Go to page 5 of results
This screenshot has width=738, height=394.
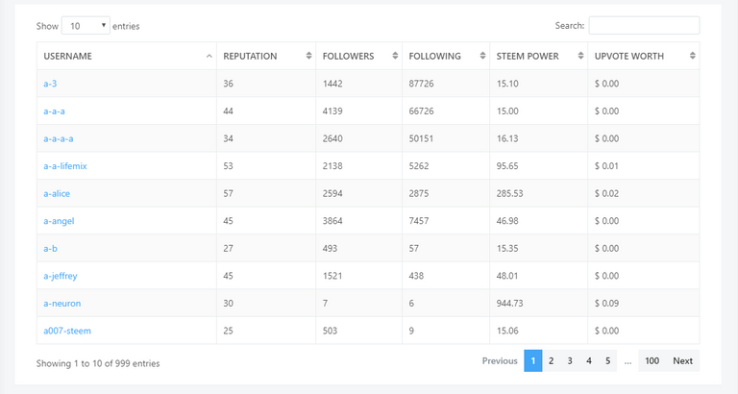click(x=607, y=361)
